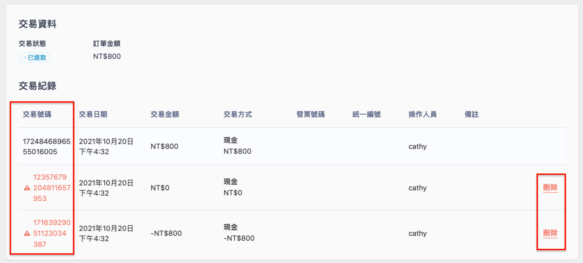The width and height of the screenshot is (583, 263).
Task: Click the 統一編號 column header
Action: (x=366, y=115)
